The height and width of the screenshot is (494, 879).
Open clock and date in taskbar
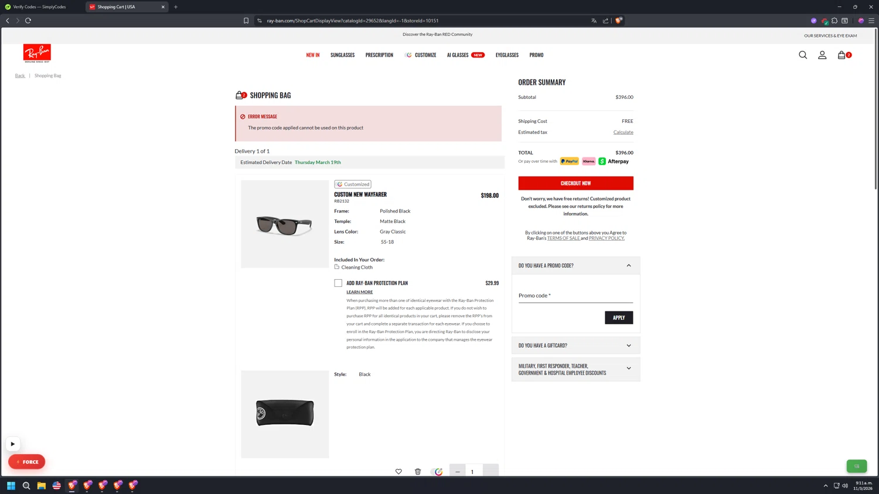(863, 486)
